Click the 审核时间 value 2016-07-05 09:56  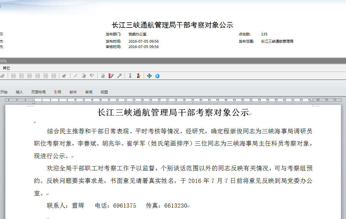(143, 47)
